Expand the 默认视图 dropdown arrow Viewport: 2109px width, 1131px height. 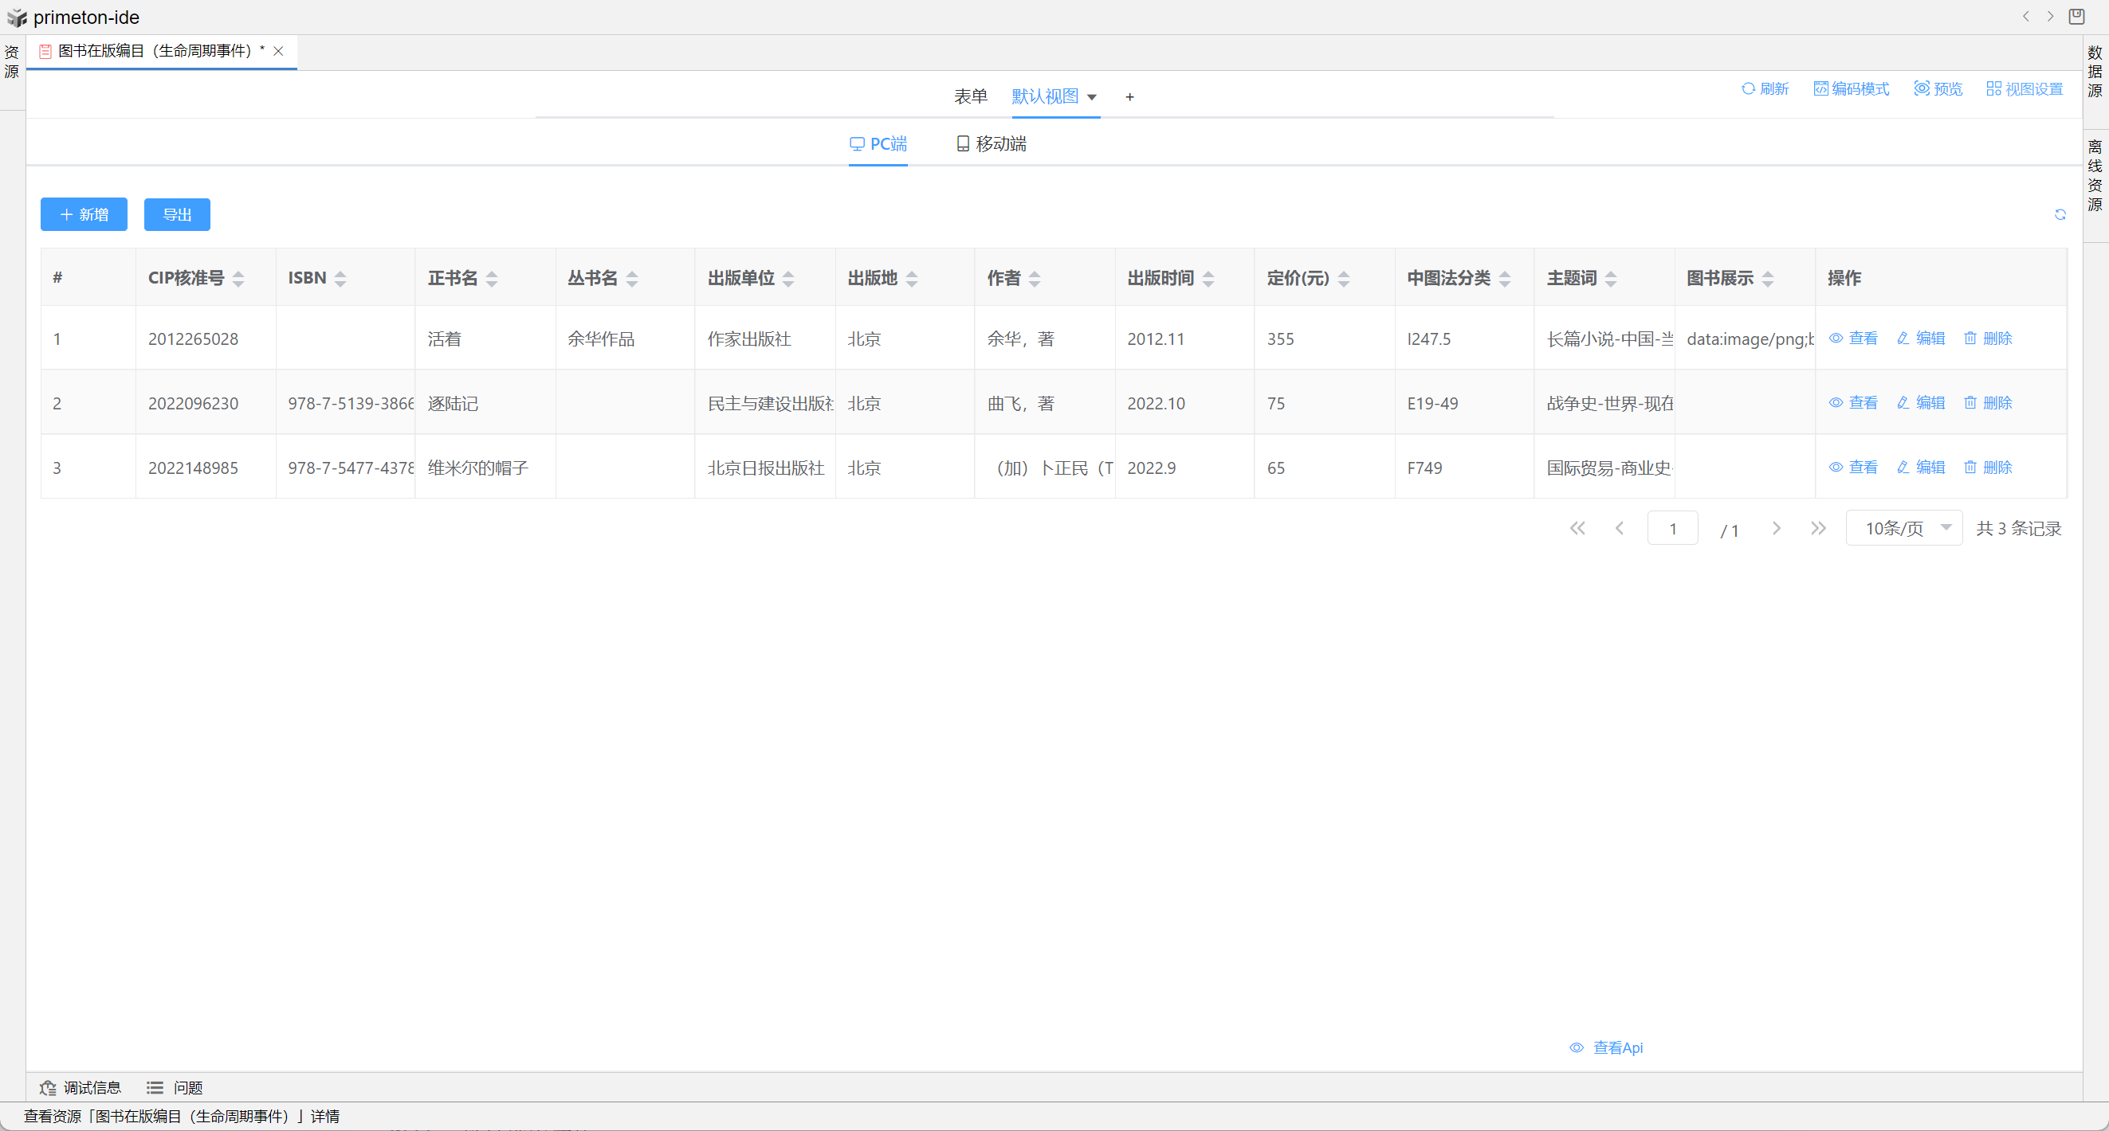pyautogui.click(x=1091, y=97)
